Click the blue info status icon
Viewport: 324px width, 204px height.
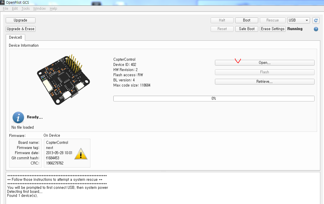point(18,117)
